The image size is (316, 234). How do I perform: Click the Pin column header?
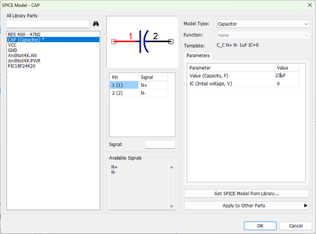124,77
